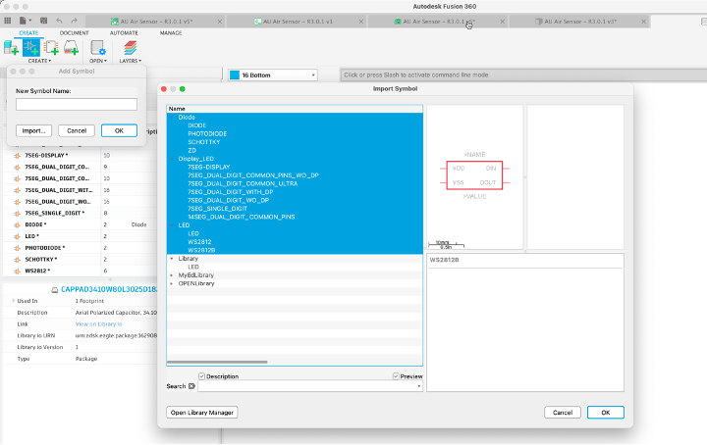
Task: Switch to the MANAGE ribbon tab
Action: tap(171, 33)
